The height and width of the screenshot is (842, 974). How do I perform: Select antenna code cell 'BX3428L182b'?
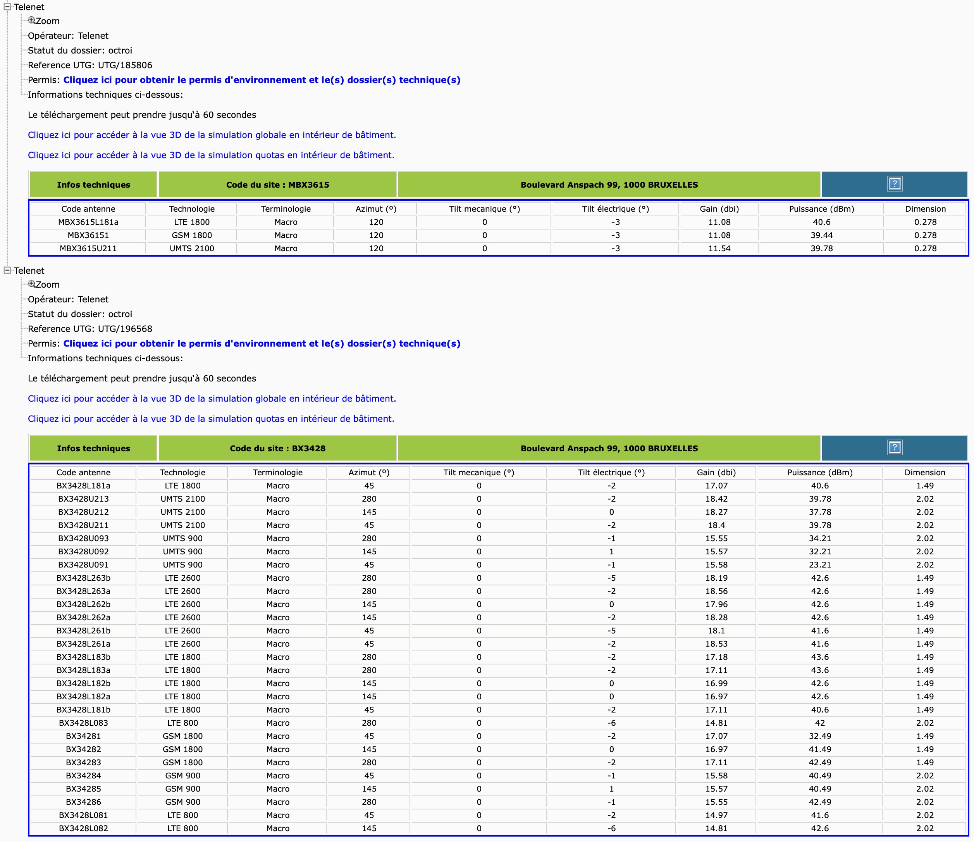(83, 683)
